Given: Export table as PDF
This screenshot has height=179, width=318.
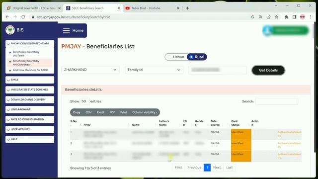Looking at the screenshot, I should 112,112.
